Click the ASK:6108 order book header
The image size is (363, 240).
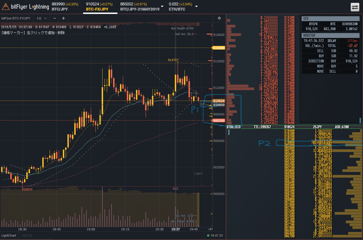(342, 127)
